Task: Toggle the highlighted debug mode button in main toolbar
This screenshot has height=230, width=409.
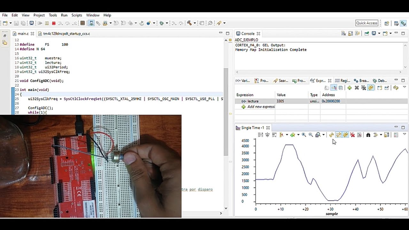Action: coord(92,23)
